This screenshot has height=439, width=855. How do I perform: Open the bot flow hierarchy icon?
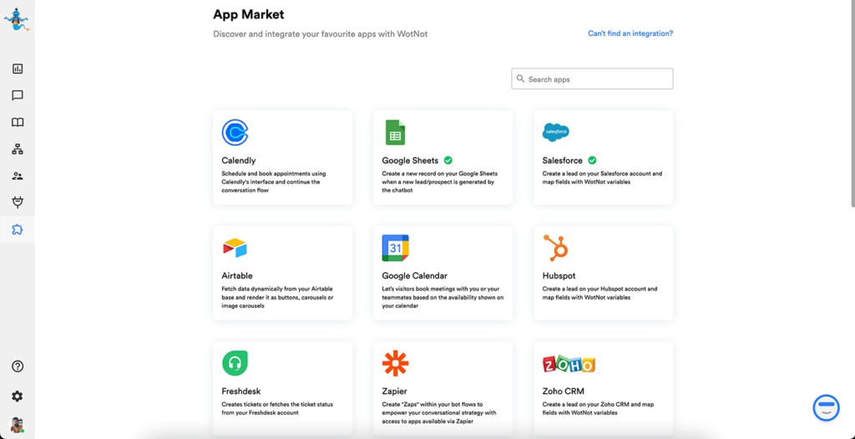coord(17,149)
